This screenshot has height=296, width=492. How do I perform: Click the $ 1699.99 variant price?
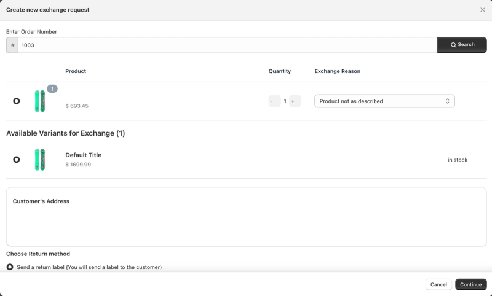78,165
